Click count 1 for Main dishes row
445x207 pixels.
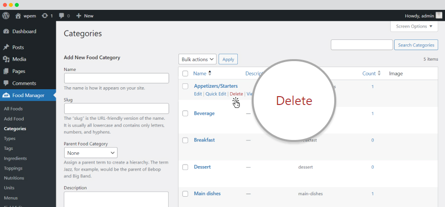373,194
